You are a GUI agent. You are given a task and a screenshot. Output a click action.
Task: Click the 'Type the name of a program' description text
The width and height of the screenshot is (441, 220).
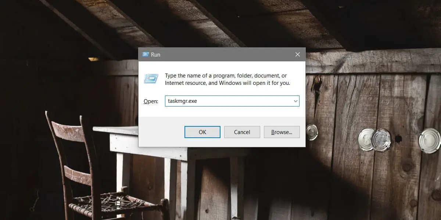(x=227, y=79)
